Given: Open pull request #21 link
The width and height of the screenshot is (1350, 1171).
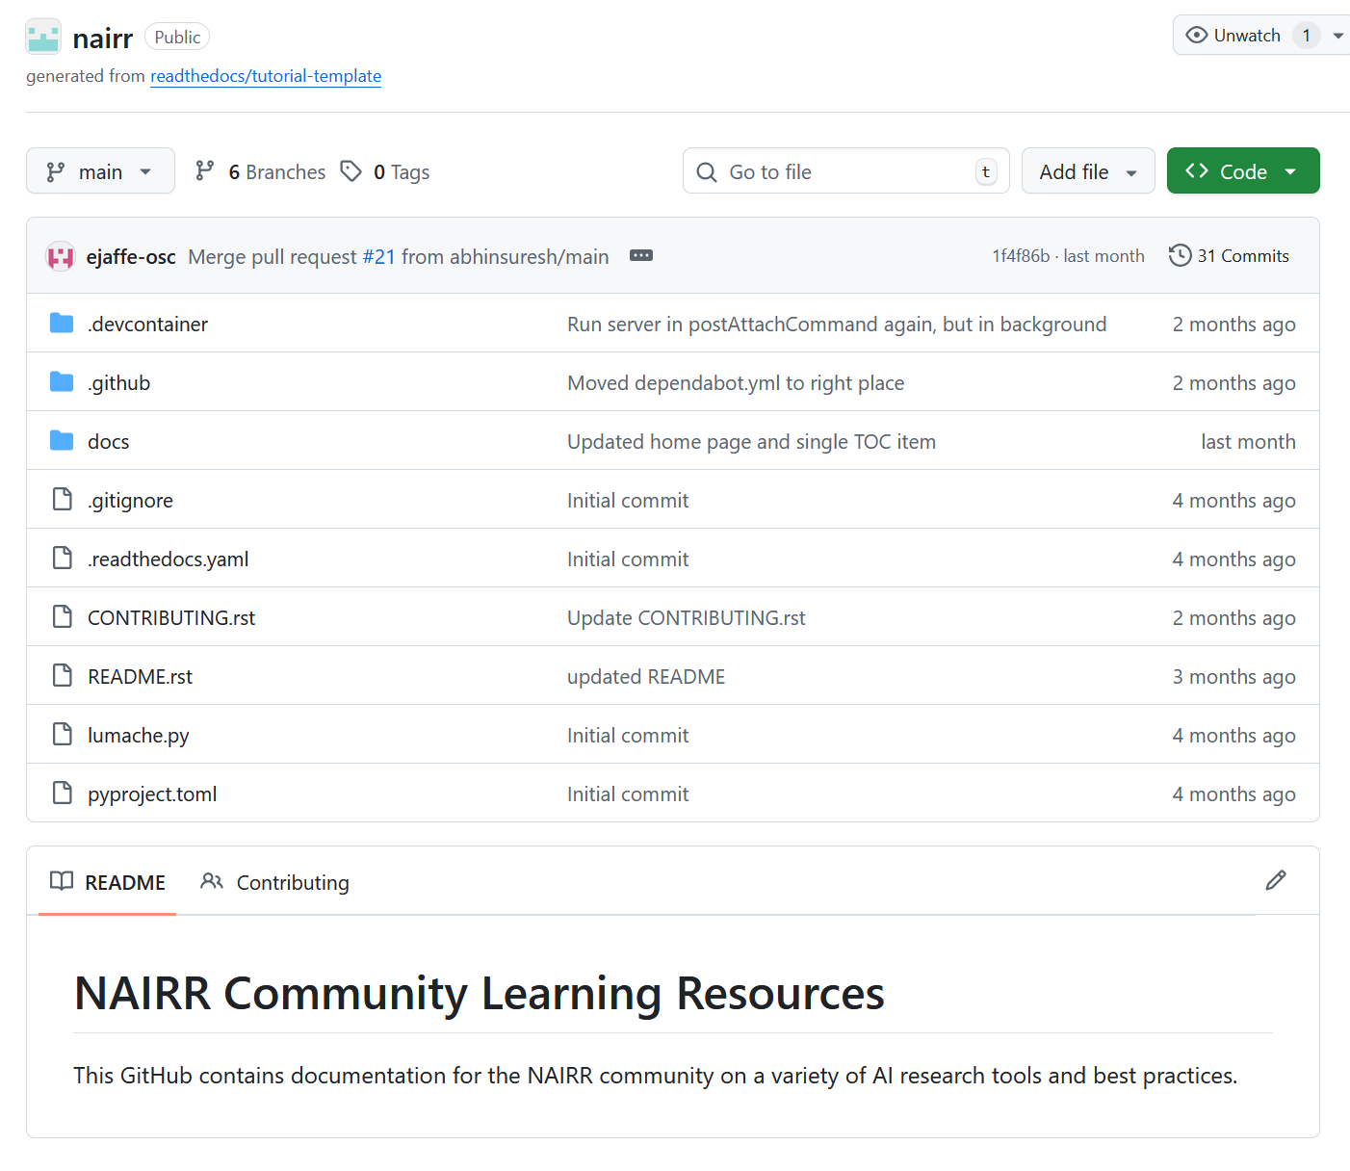Looking at the screenshot, I should (378, 256).
